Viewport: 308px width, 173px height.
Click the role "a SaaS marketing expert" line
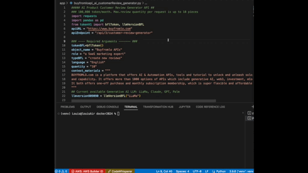[98, 54]
